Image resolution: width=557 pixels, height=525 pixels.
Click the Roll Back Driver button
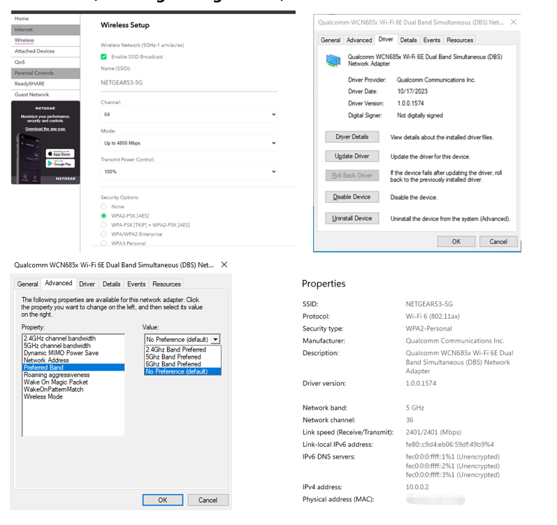click(x=352, y=175)
